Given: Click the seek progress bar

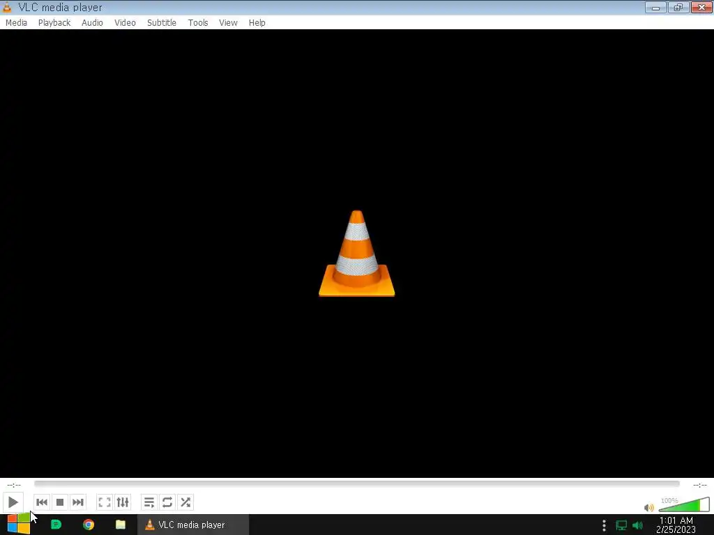Looking at the screenshot, I should point(356,483).
